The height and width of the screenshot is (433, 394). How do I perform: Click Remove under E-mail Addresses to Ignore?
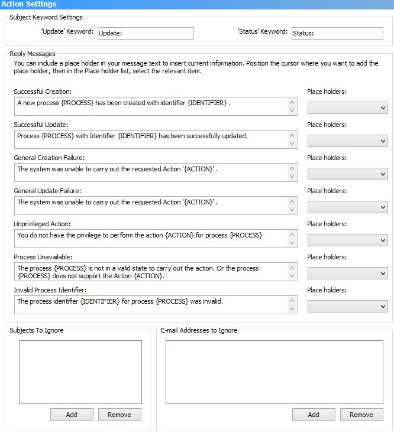361,415
